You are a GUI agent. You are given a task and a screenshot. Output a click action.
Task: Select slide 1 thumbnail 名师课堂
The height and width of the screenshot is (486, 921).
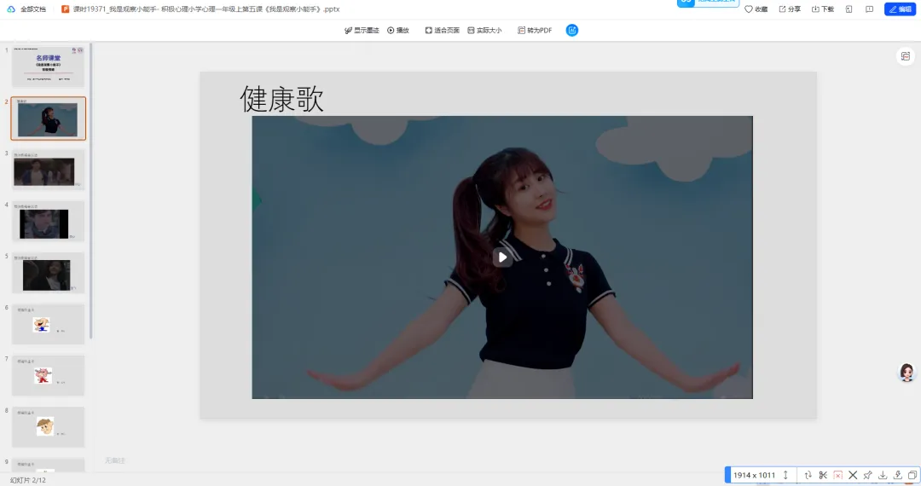click(x=48, y=67)
